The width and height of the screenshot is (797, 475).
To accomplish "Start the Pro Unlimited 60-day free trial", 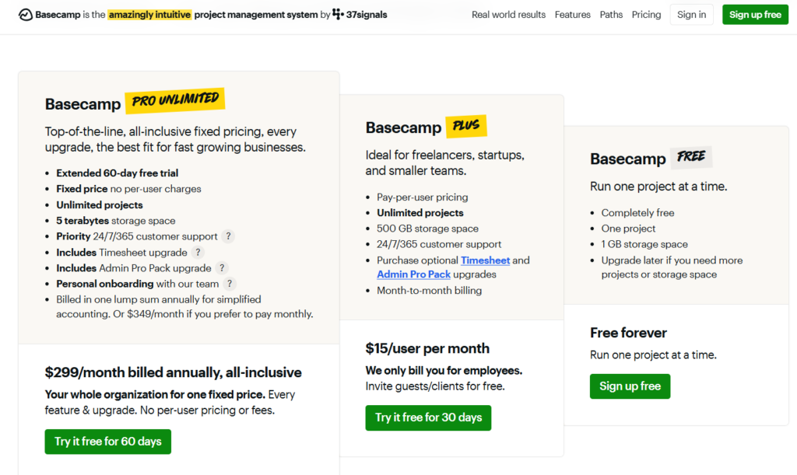I will click(x=107, y=442).
